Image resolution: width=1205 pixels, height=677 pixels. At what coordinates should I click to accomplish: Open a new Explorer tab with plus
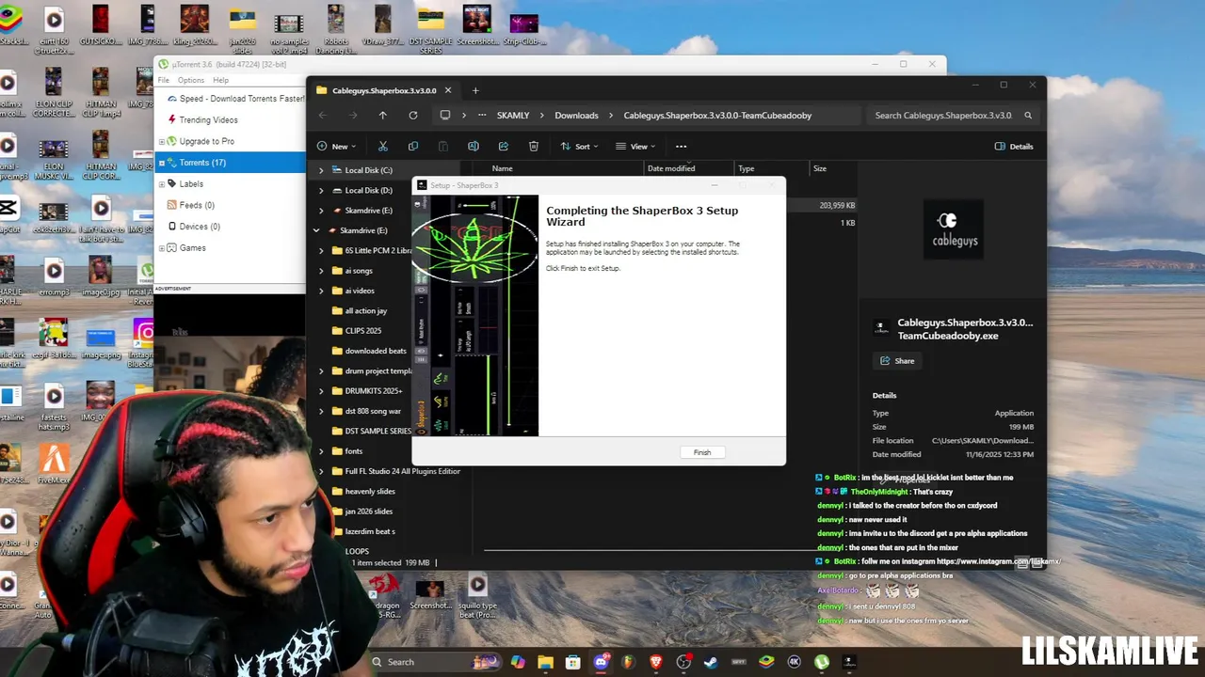point(475,90)
